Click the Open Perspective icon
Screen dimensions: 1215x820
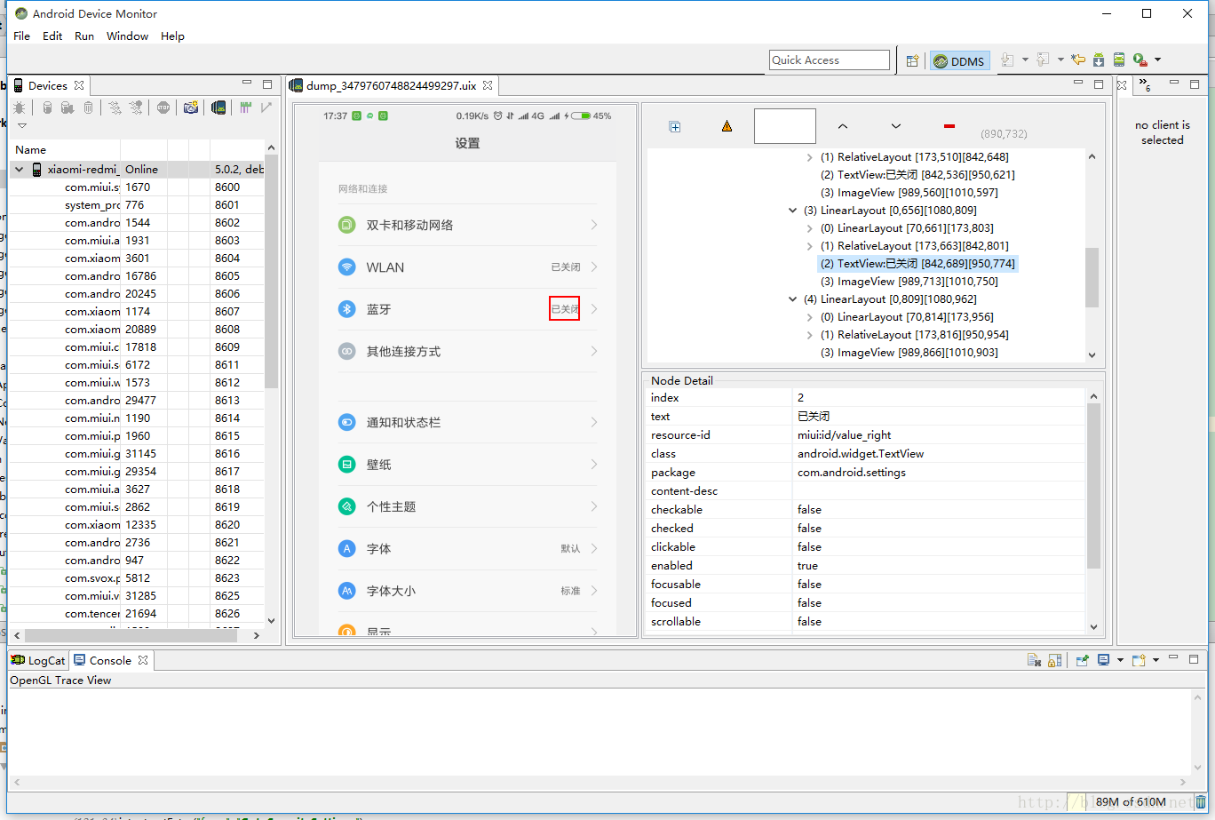point(912,60)
